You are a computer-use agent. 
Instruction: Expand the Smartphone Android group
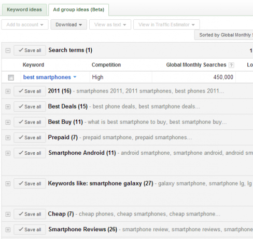[x=8, y=153]
